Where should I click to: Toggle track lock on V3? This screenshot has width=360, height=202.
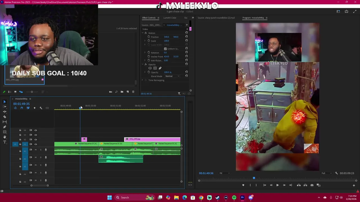[20, 135]
